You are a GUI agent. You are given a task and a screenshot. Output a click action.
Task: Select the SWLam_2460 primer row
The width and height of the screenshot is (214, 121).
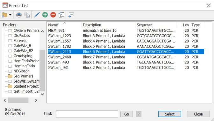coord(126,57)
